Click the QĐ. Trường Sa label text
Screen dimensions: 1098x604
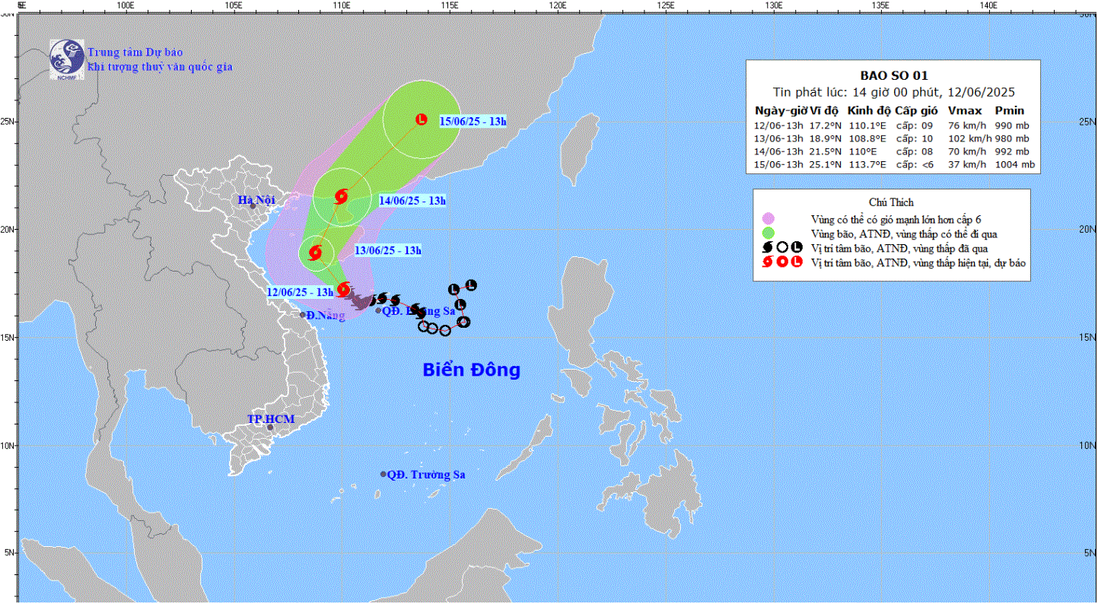pyautogui.click(x=426, y=475)
